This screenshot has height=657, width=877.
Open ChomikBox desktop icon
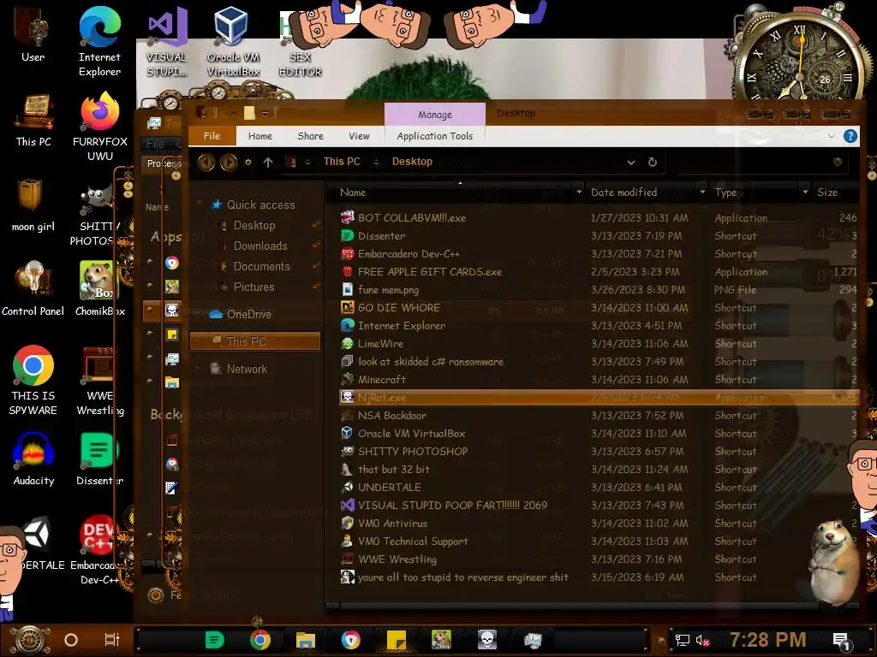pyautogui.click(x=99, y=289)
